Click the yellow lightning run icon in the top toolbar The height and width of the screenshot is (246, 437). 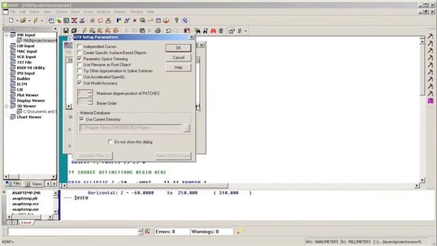click(x=36, y=20)
